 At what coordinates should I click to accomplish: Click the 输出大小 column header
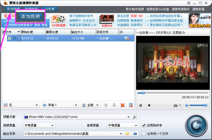pyautogui.click(x=83, y=32)
